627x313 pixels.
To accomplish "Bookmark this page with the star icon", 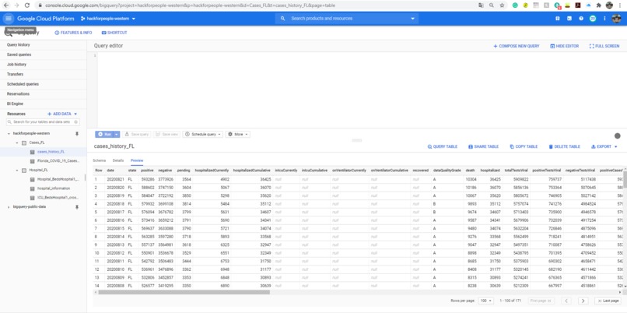I will tap(503, 5).
